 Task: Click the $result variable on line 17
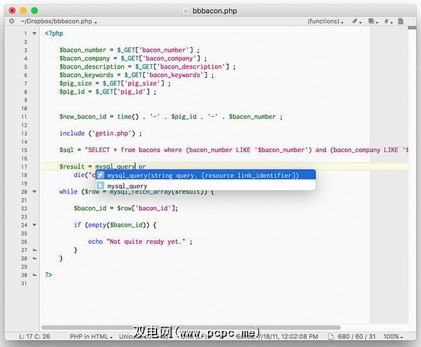point(72,167)
